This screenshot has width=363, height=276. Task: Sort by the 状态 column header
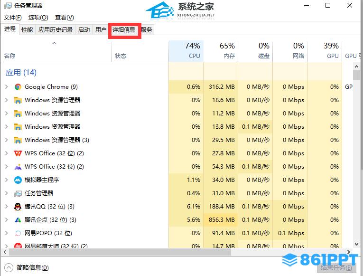140,51
